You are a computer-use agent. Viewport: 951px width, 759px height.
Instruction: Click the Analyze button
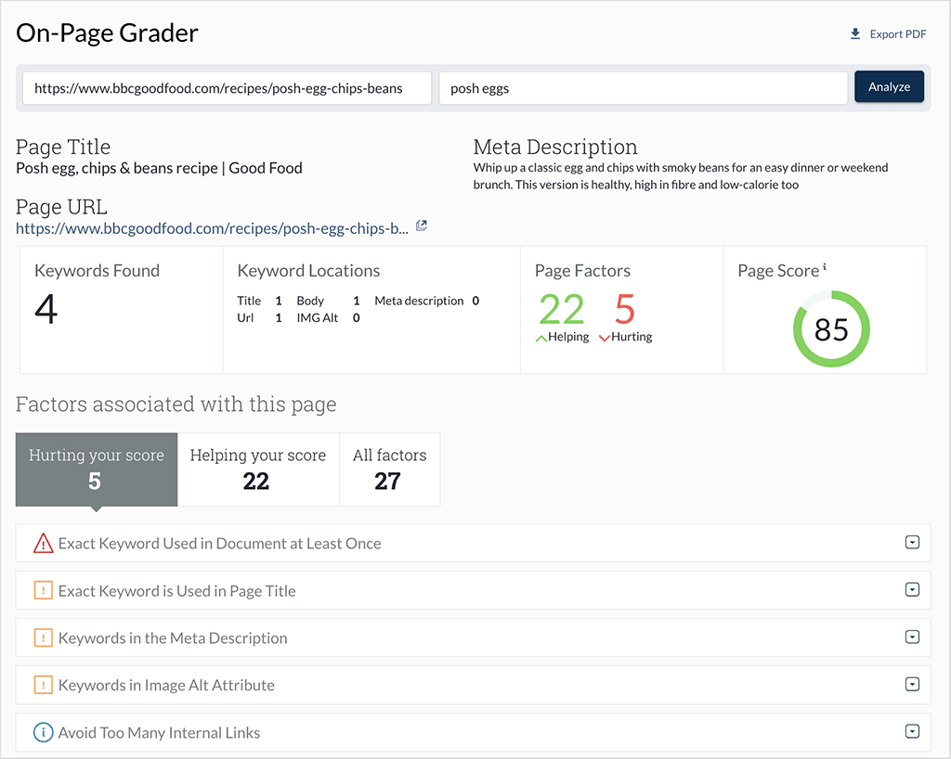[x=889, y=86]
